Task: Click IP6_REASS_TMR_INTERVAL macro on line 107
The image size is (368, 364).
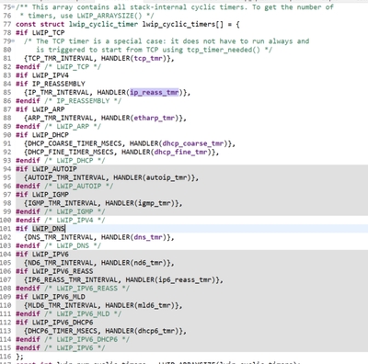Action: pos(73,279)
